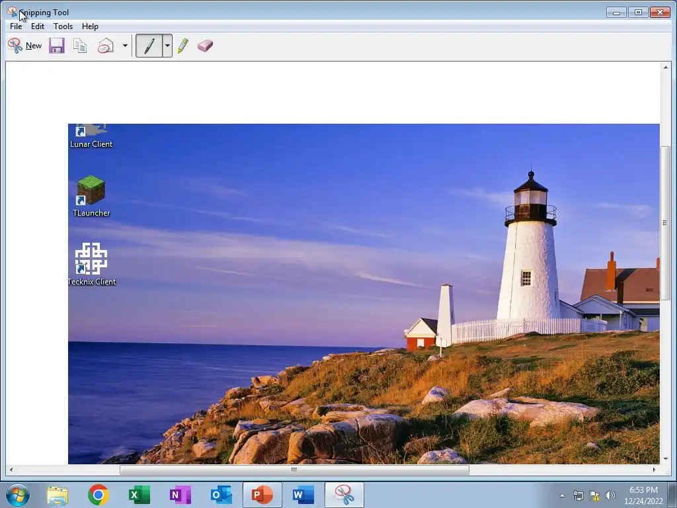Viewport: 677px width, 508px height.
Task: Select the Pen tool
Action: pos(149,46)
